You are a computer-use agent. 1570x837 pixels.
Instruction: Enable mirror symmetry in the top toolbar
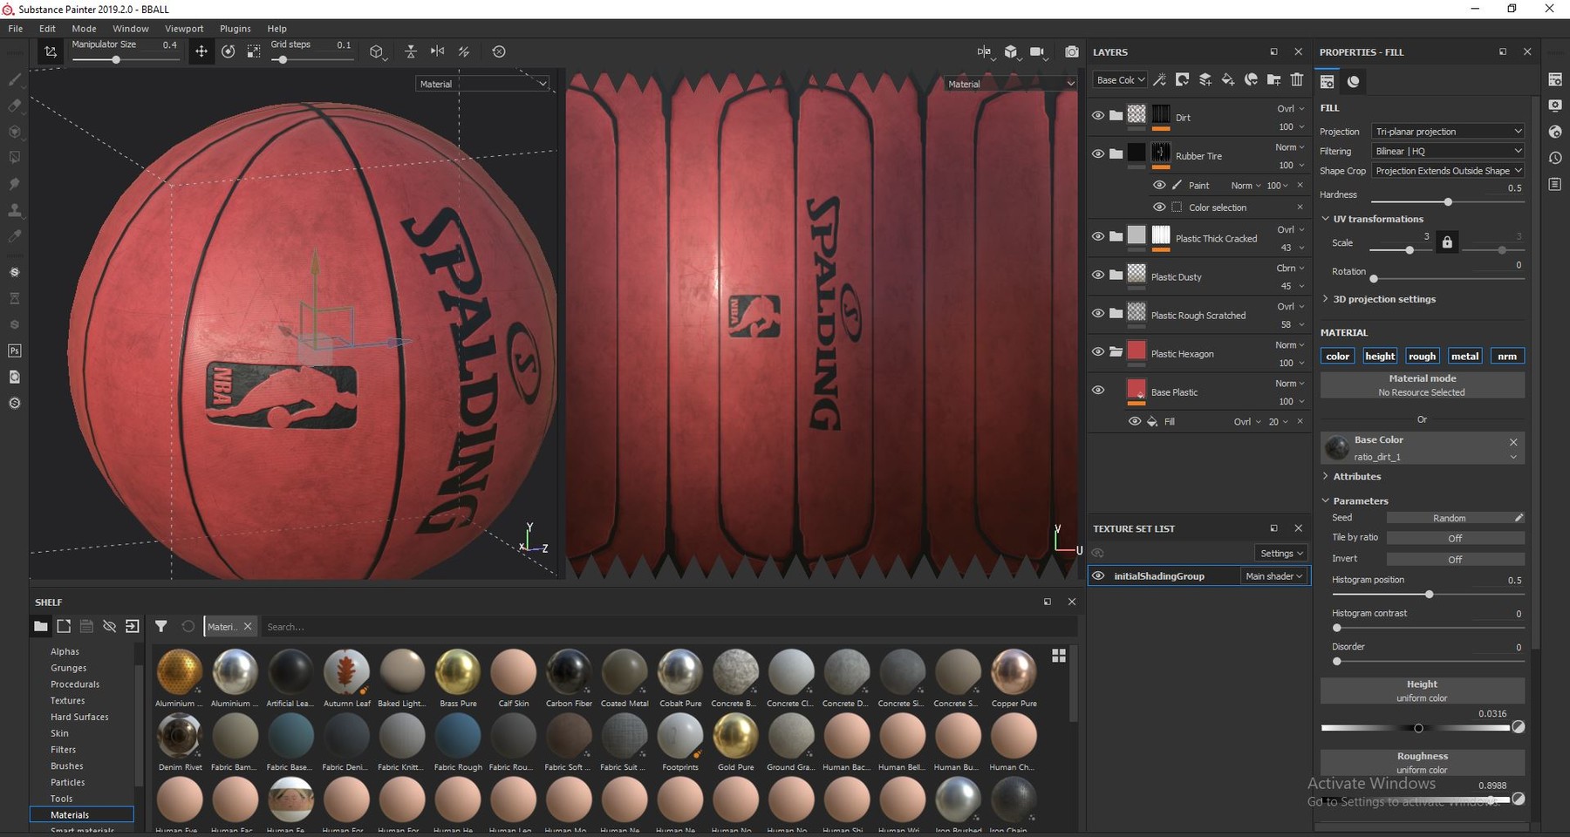click(x=437, y=51)
